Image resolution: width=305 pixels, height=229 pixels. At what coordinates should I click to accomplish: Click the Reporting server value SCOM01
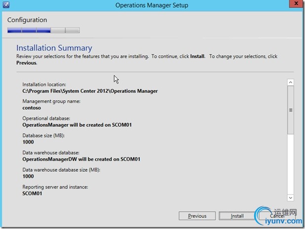point(32,193)
